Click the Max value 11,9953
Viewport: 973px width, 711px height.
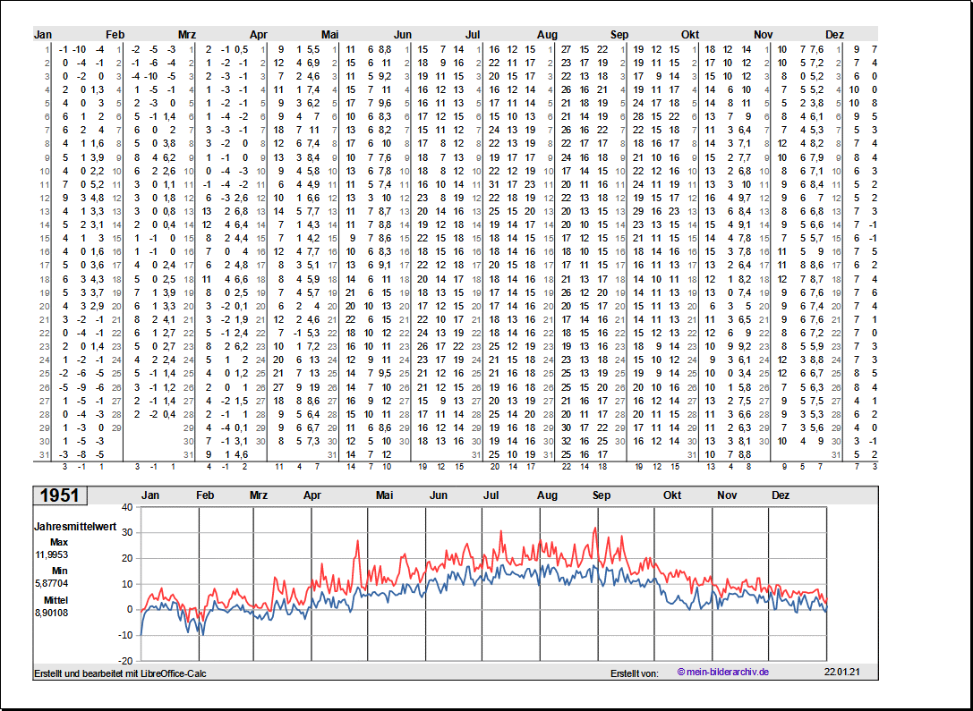51,554
